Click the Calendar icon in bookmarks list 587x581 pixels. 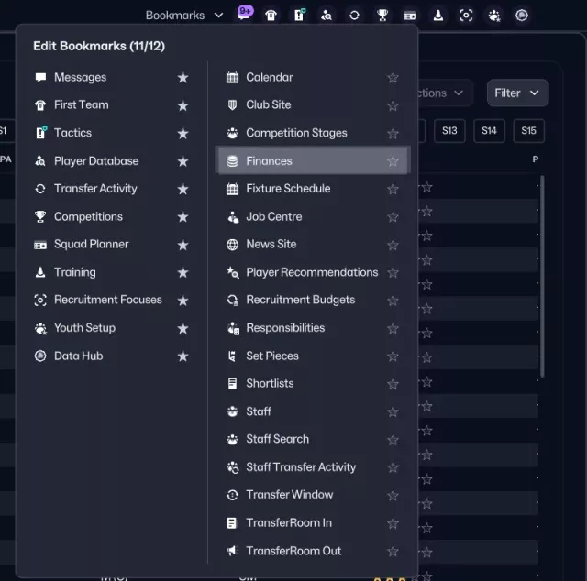point(232,78)
